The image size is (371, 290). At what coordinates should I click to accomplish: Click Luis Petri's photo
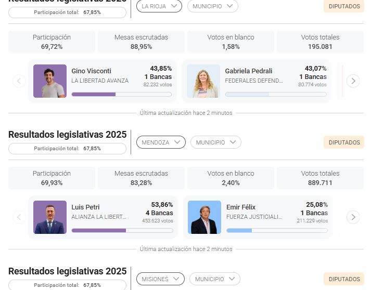(x=50, y=217)
